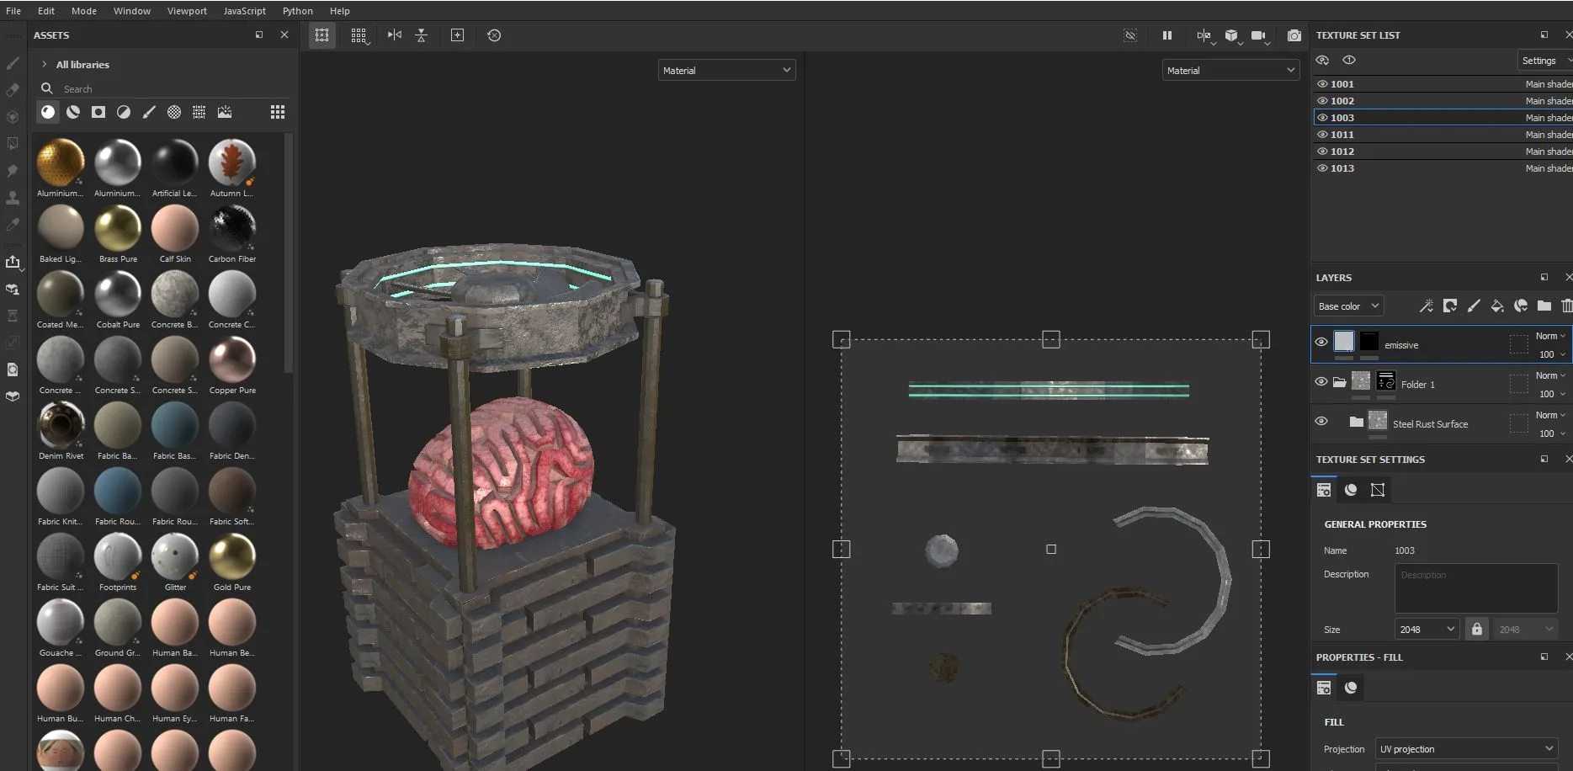1573x771 pixels.
Task: Click the assets Search field
Action: pos(164,88)
